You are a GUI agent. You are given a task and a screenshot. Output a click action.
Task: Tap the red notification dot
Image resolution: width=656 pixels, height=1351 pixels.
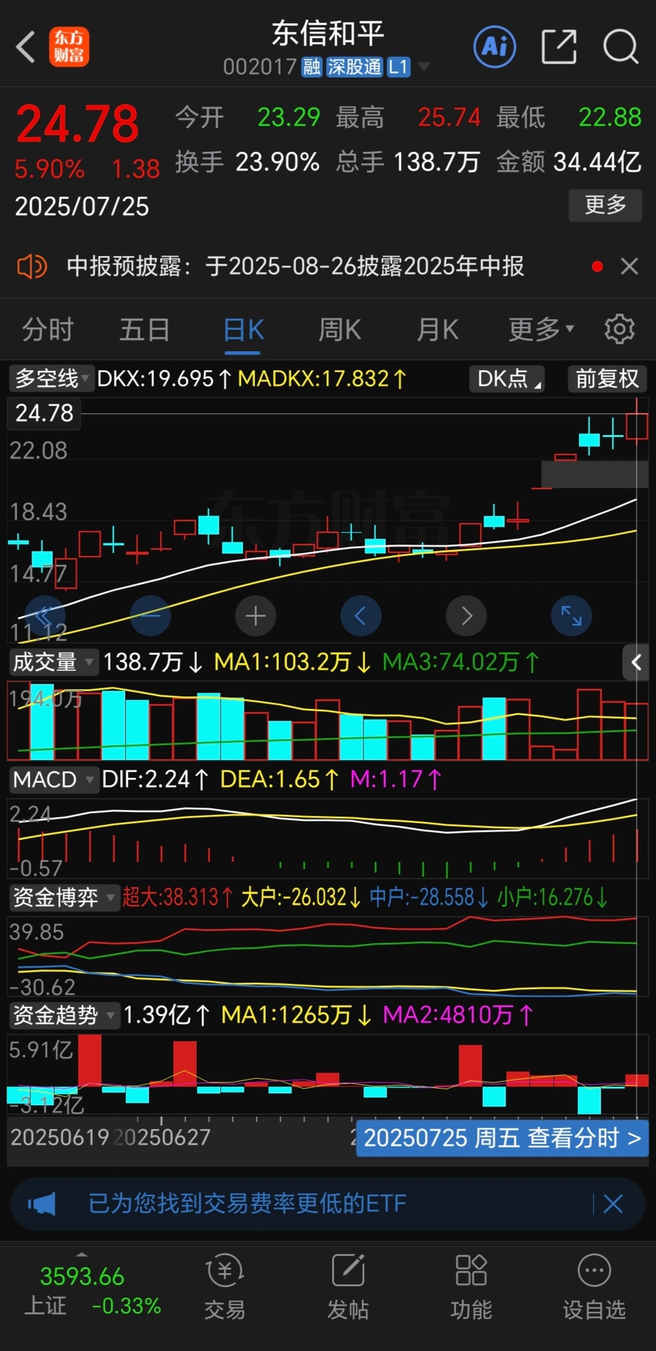[597, 267]
